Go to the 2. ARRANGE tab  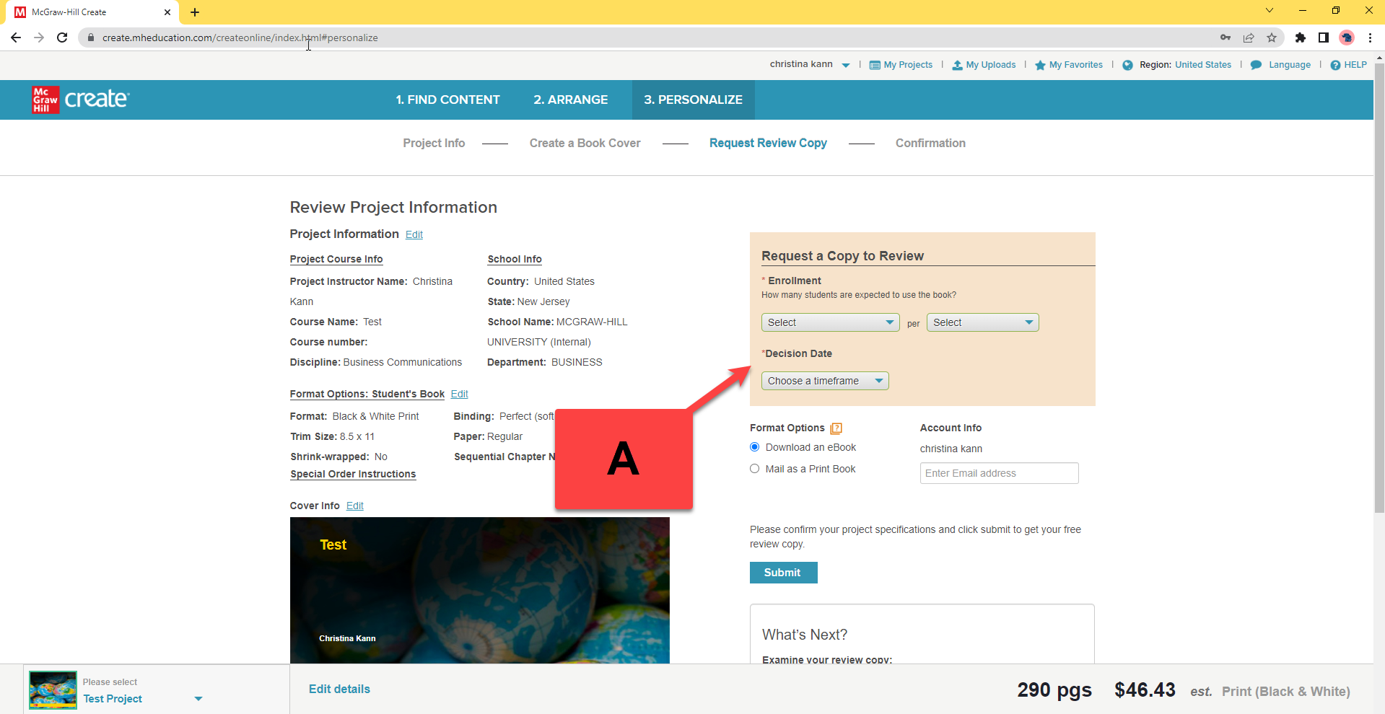570,100
